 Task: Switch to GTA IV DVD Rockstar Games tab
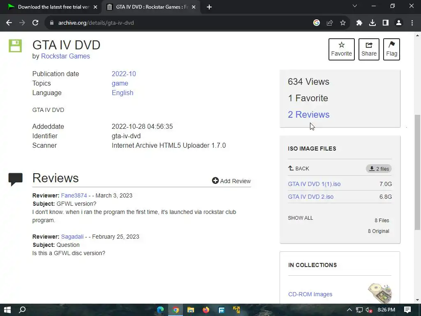150,7
